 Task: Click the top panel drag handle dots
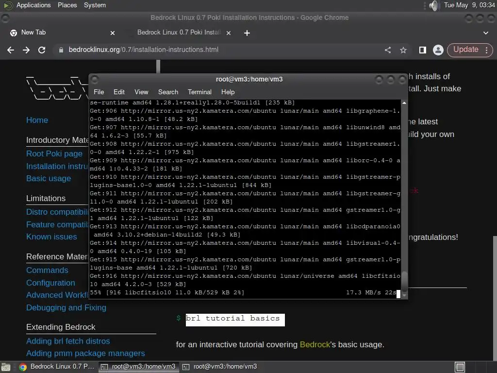[425, 5]
